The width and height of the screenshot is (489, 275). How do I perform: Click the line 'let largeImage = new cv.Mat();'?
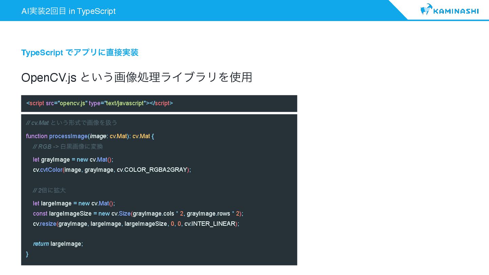click(74, 203)
